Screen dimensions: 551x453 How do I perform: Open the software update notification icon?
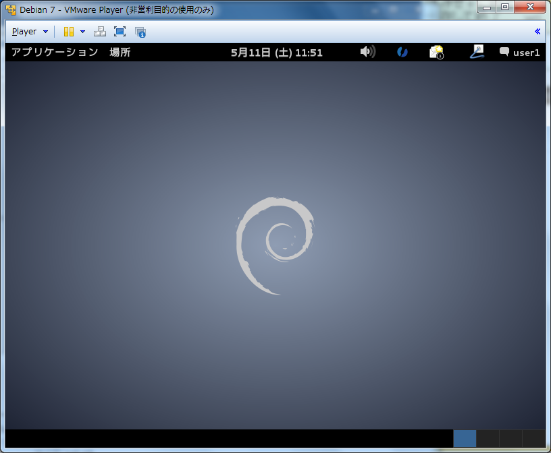437,52
